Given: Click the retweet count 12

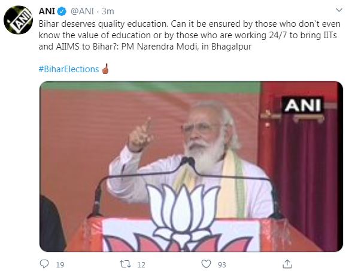Looking at the screenshot, I should pos(141,264).
